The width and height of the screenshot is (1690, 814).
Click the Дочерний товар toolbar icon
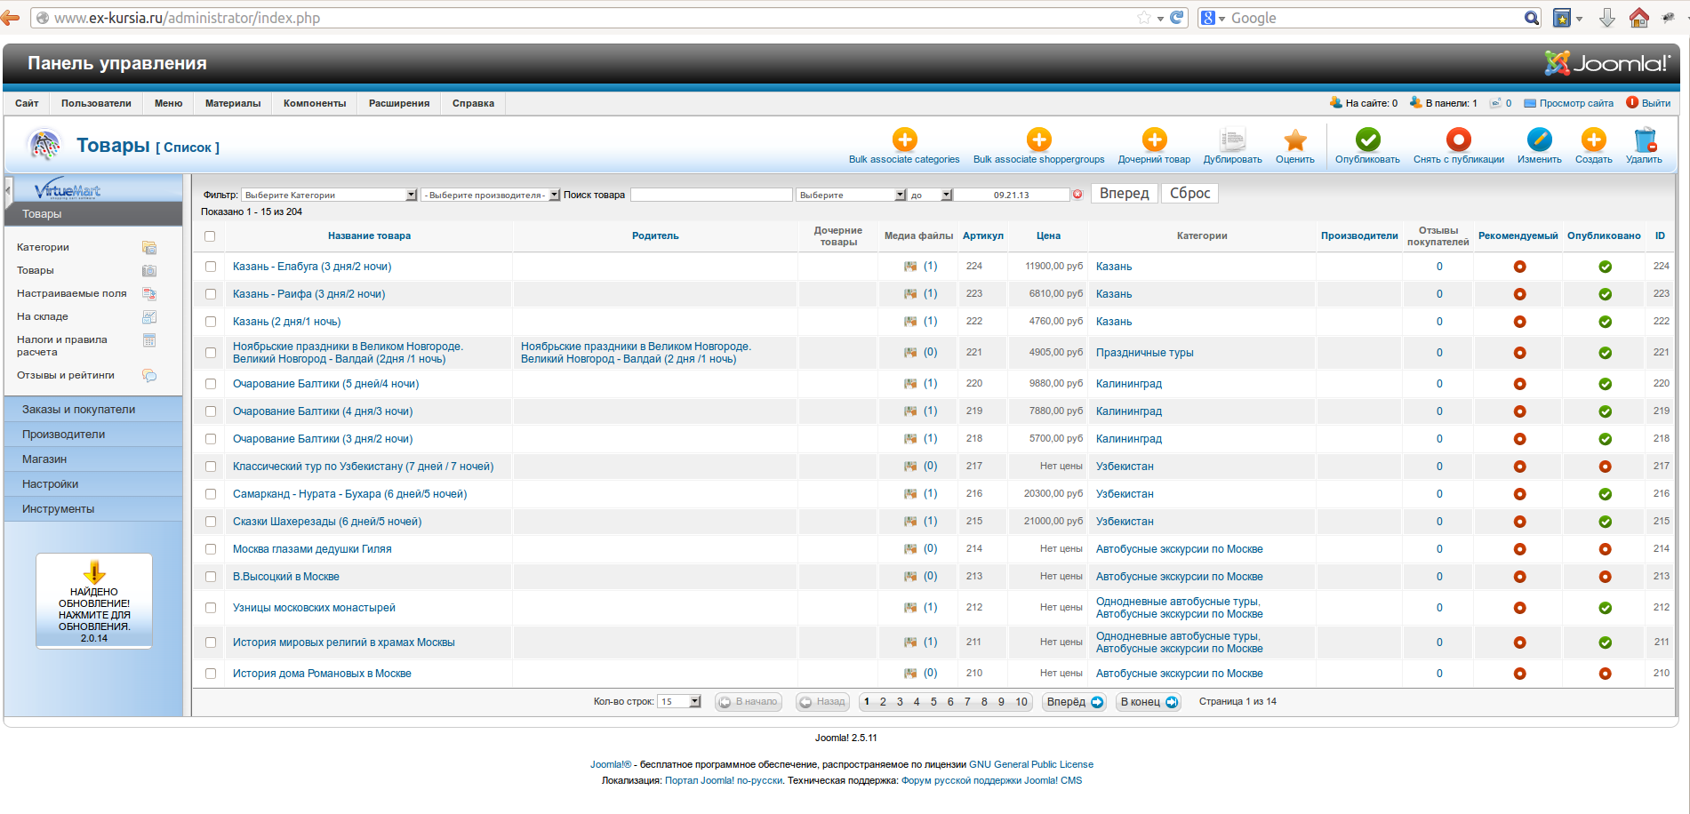pos(1154,140)
